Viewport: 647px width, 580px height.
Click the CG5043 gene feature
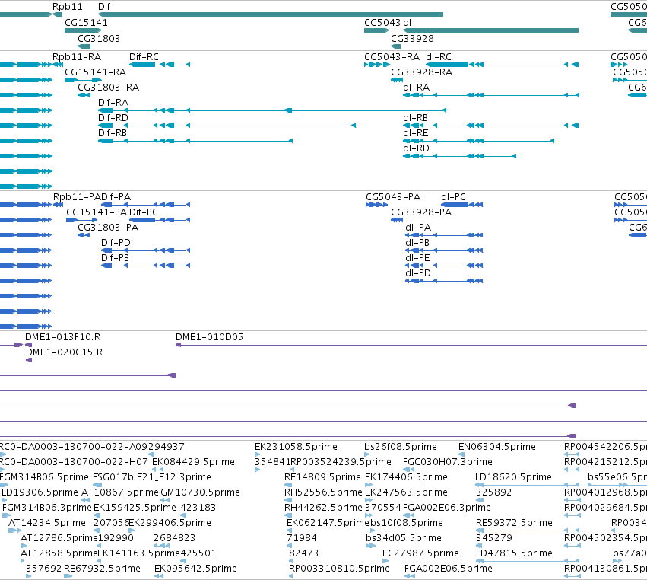pyautogui.click(x=377, y=30)
